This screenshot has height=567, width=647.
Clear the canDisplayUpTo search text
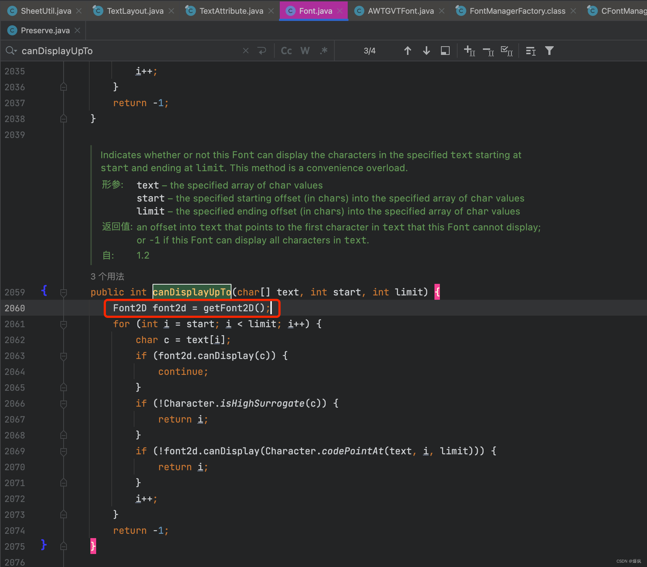(x=246, y=51)
